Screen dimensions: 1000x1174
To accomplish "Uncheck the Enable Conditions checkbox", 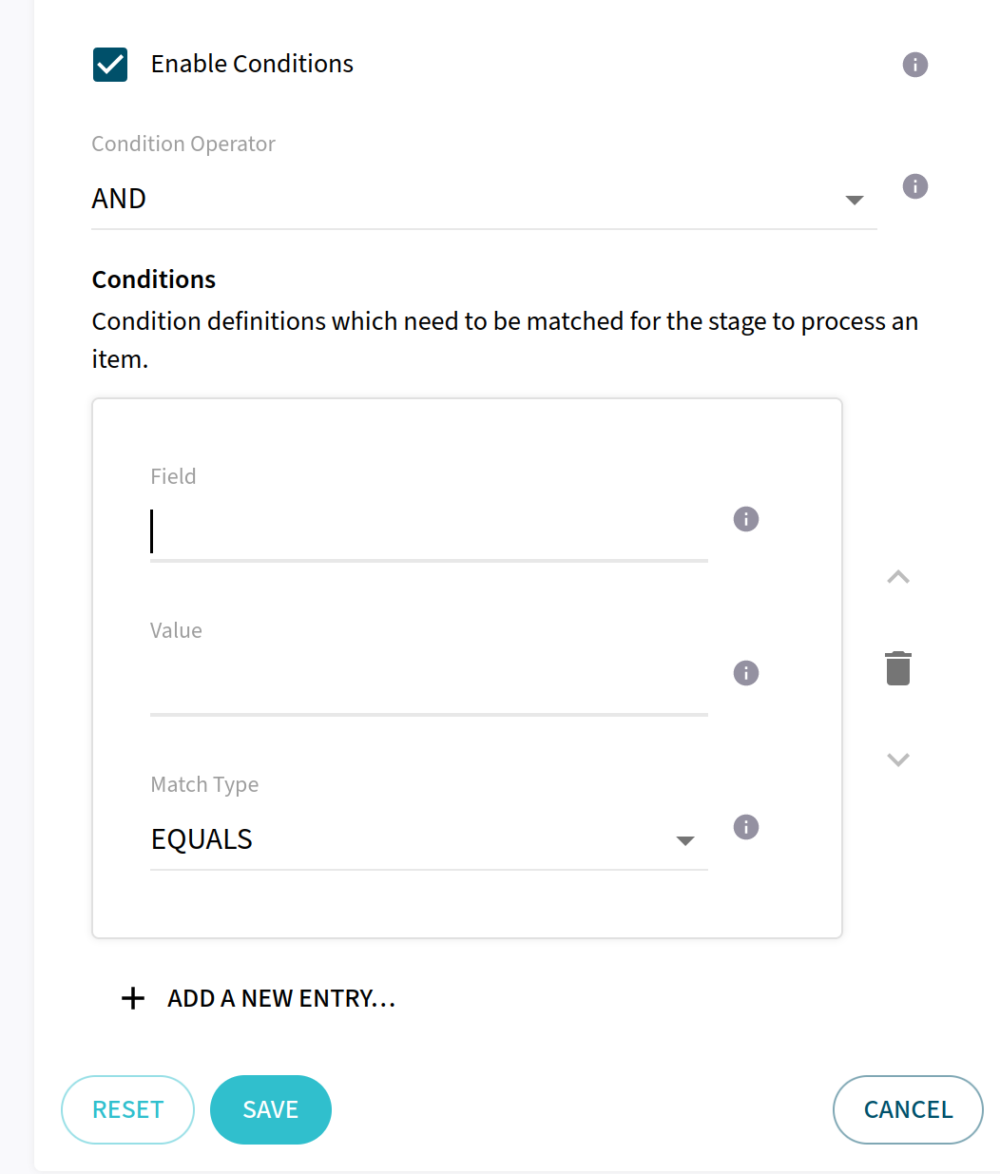I will pos(110,65).
